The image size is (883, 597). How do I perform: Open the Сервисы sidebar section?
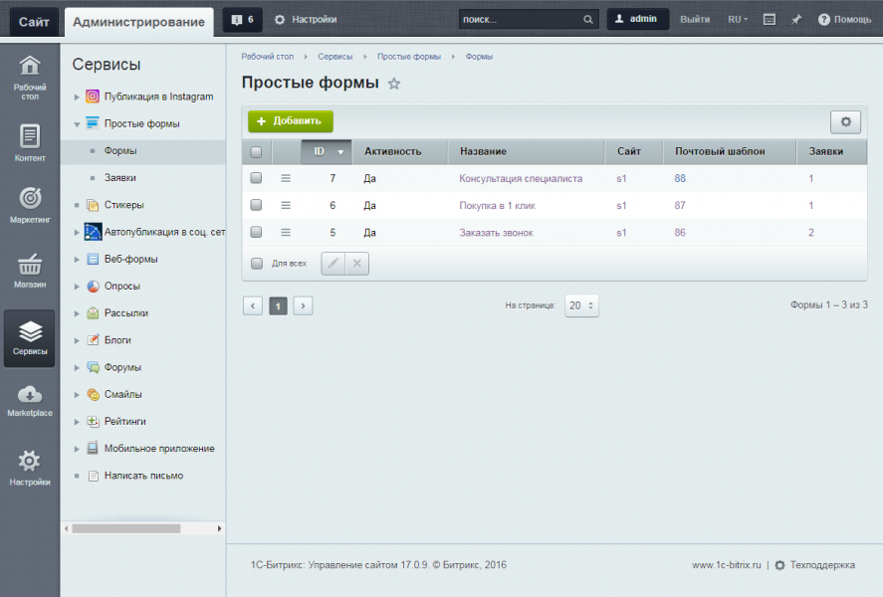click(30, 338)
